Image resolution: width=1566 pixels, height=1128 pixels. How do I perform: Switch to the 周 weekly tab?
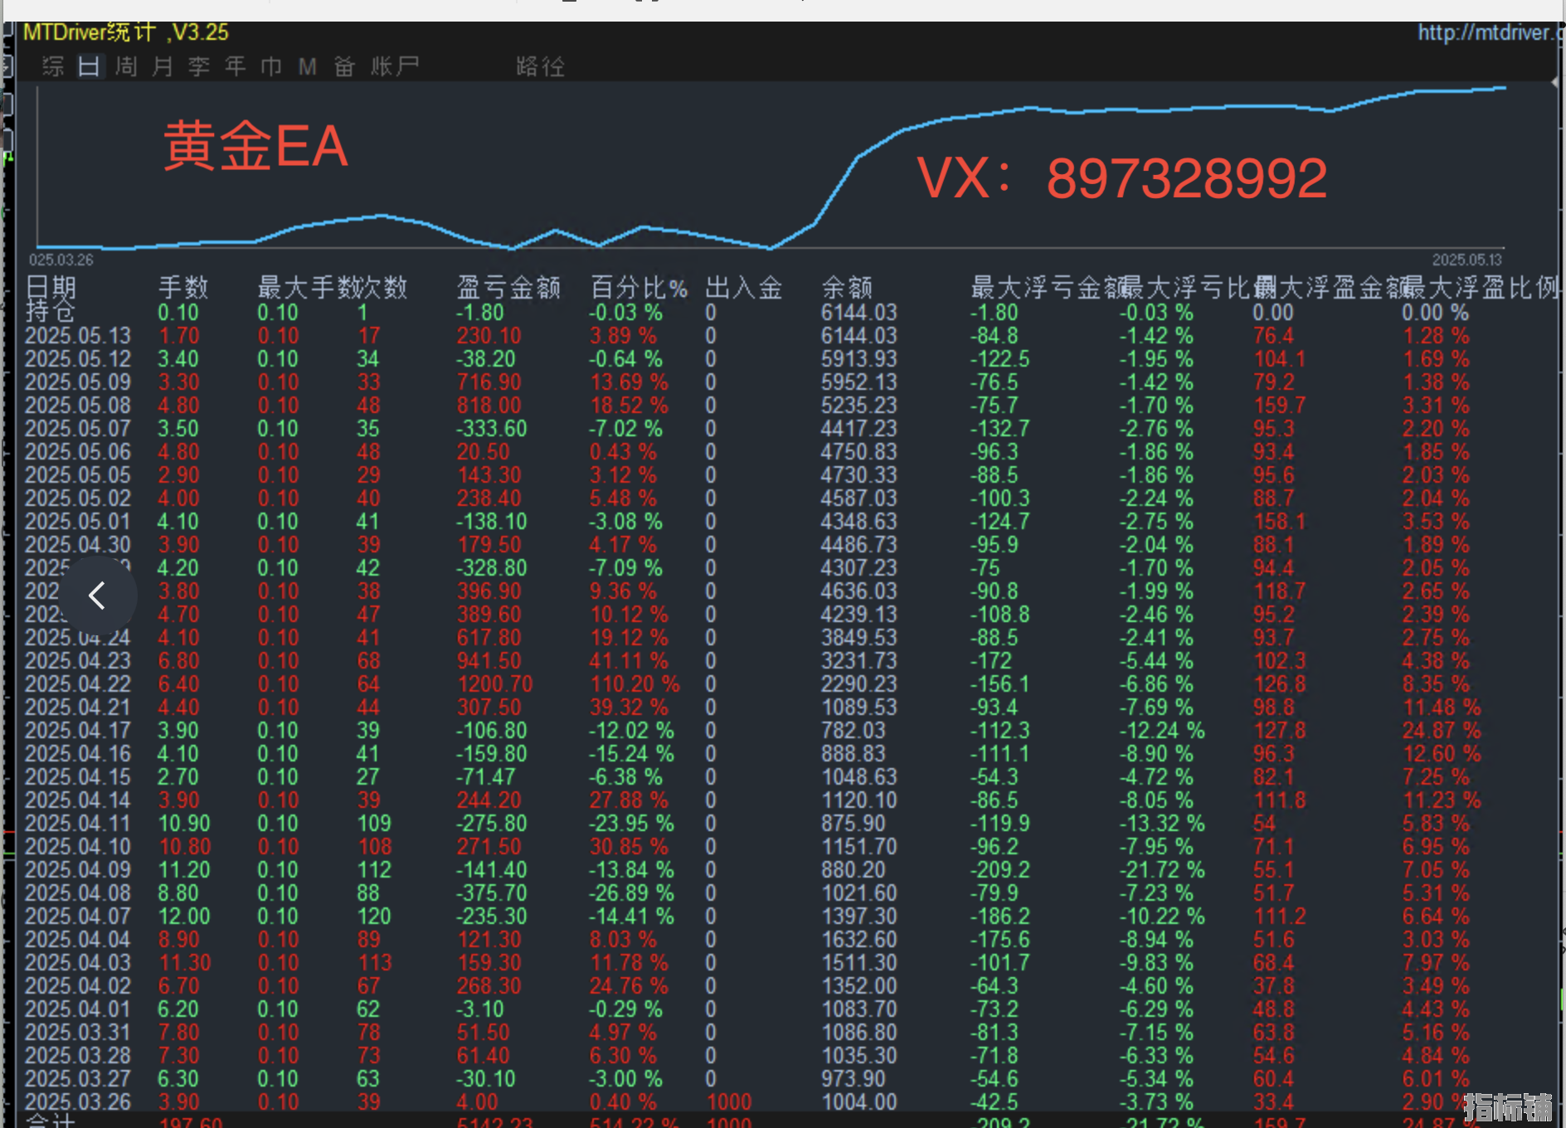point(126,66)
